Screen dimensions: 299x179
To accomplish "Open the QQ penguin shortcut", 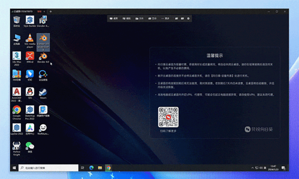I will [x=30, y=93].
